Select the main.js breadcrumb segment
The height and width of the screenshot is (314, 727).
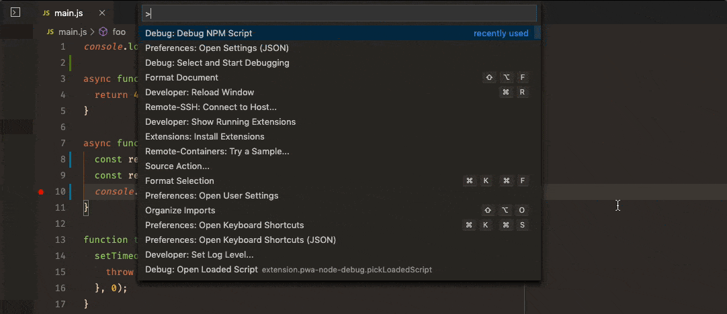tap(72, 32)
